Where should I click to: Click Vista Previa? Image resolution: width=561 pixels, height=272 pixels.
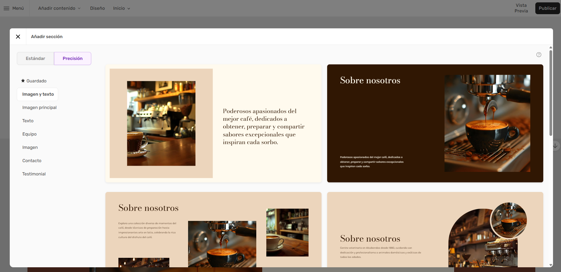521,8
